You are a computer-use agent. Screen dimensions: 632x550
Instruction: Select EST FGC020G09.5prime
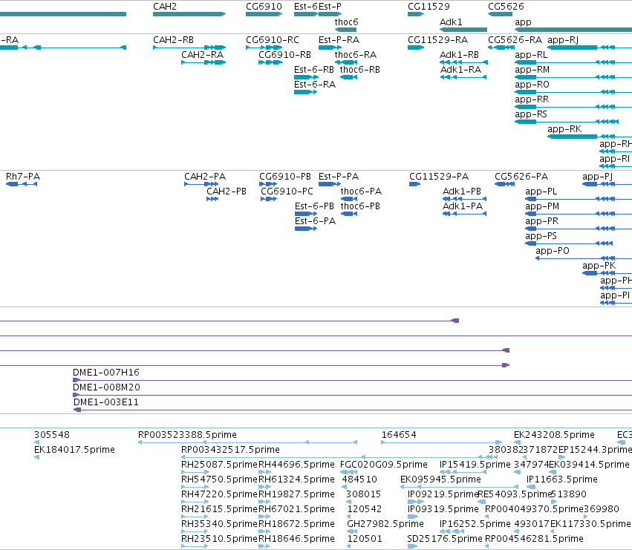(349, 472)
